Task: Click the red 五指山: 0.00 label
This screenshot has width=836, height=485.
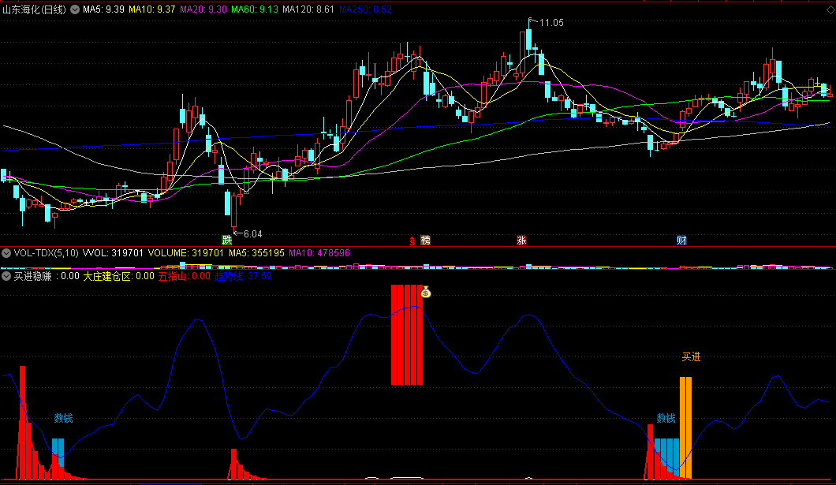Action: pos(185,276)
